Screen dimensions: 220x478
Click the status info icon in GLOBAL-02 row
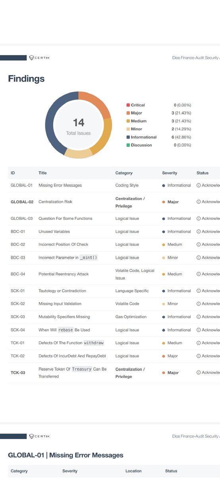pos(199,202)
